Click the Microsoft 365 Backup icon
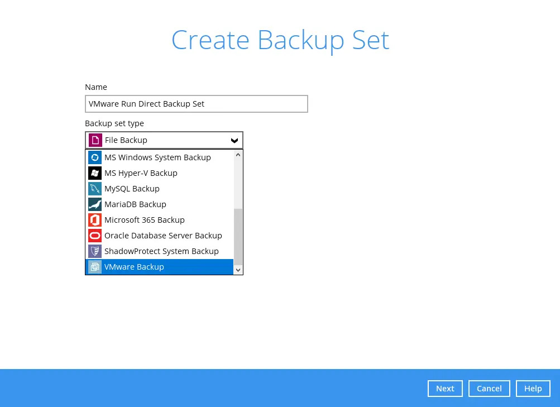 (95, 220)
